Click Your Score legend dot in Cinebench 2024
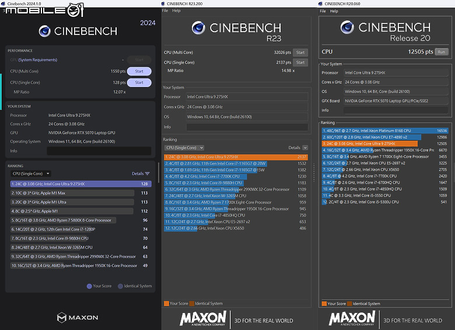This screenshot has width=455, height=330. click(89, 286)
